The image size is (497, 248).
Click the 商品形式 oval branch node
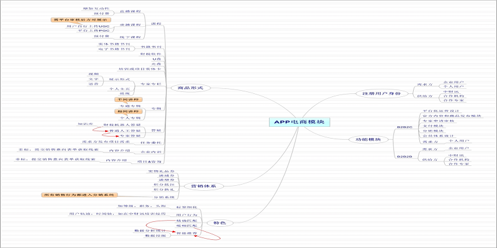190,88
